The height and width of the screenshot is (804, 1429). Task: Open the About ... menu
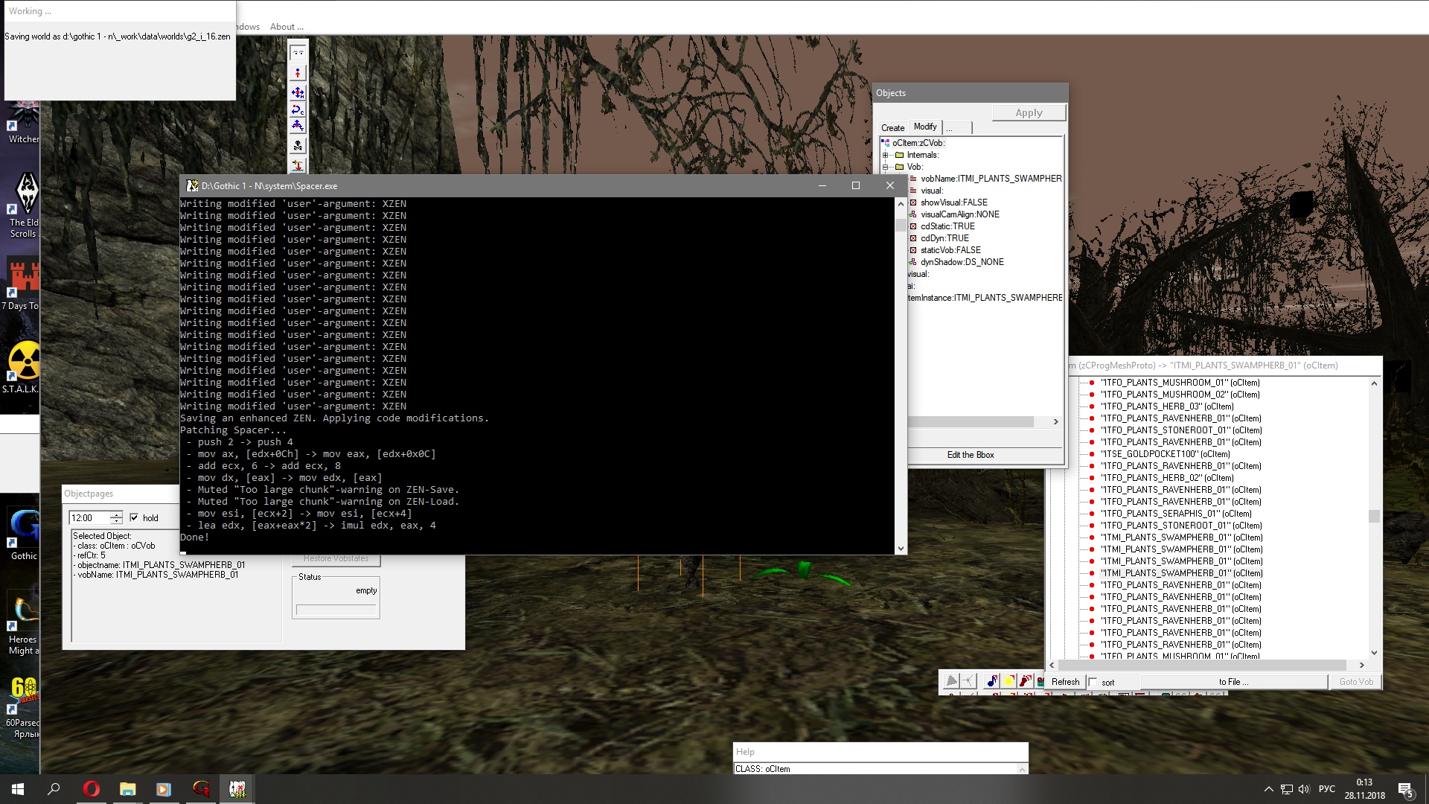click(x=287, y=27)
